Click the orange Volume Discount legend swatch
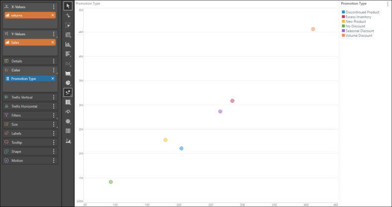 point(343,35)
